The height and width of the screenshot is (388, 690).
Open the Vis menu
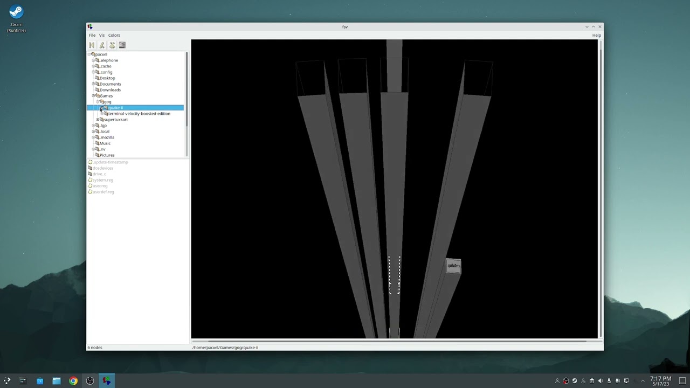pos(102,35)
